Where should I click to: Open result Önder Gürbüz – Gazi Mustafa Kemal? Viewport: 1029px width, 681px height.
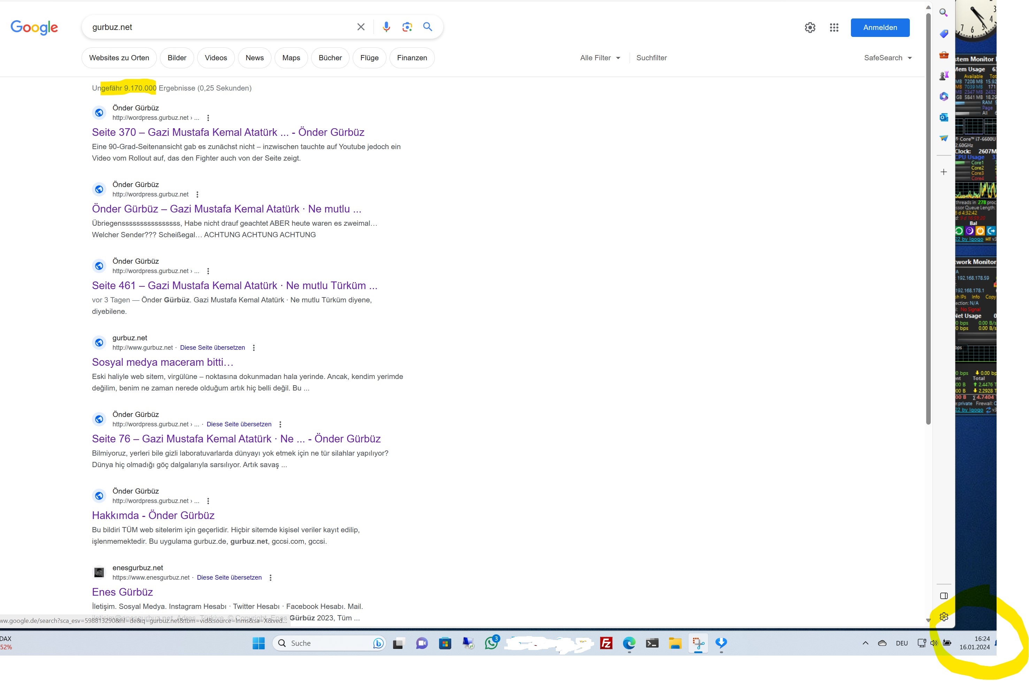[x=226, y=209]
